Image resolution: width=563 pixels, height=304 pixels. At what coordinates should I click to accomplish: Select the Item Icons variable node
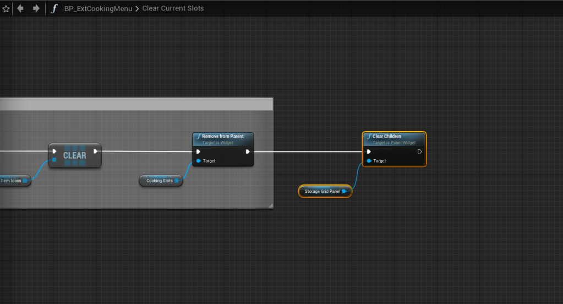(x=14, y=181)
